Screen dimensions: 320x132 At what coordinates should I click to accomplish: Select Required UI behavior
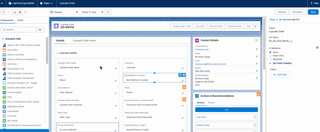(270, 59)
